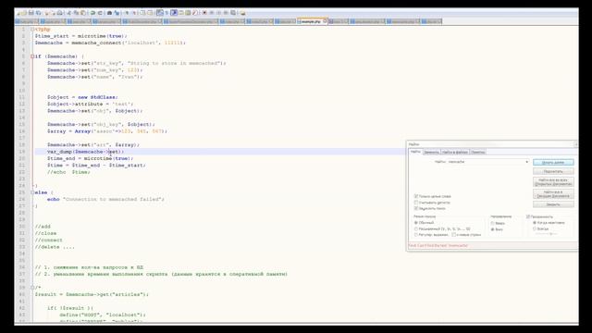Toggle the Show Indent Guide toolbar icon
Viewport: 592px width, 333px height.
[174, 13]
